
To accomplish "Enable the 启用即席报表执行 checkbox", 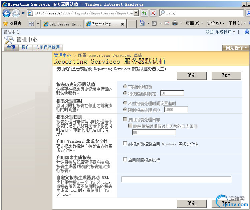I will tap(125, 159).
